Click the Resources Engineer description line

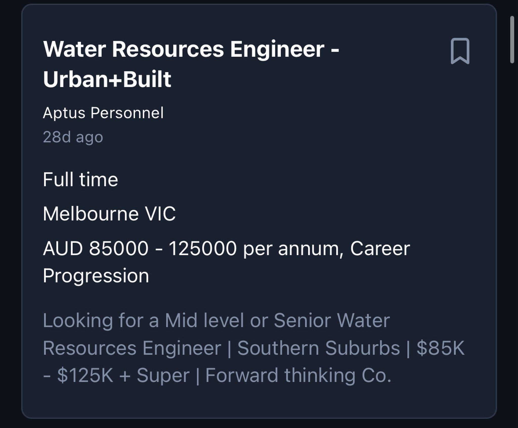[x=132, y=348]
